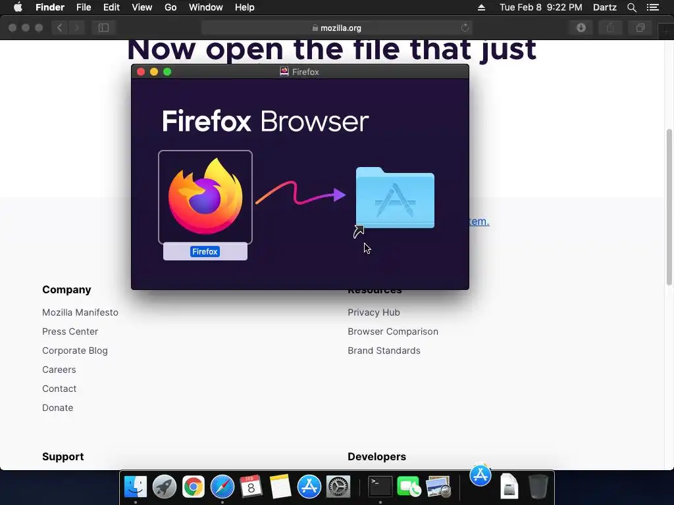Open Google Chrome from the Dock

194,487
